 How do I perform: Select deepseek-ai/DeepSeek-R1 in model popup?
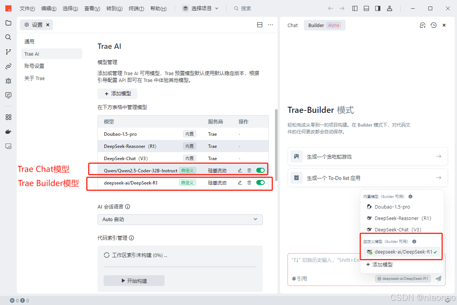point(402,252)
